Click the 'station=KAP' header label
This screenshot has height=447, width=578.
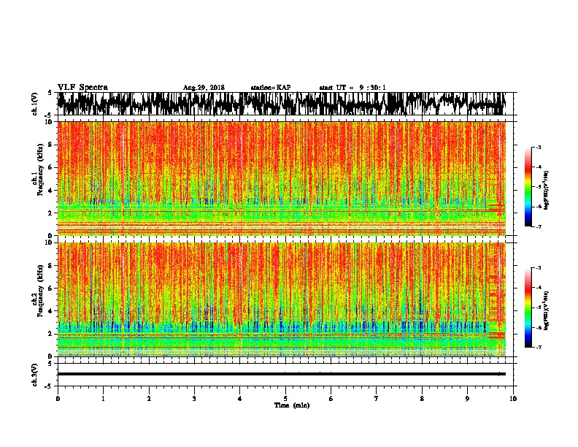(x=271, y=88)
